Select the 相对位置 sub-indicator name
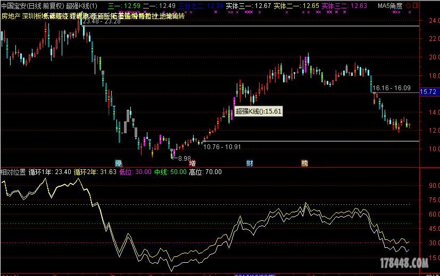Image resolution: width=440 pixels, height=276 pixels. click(13, 172)
